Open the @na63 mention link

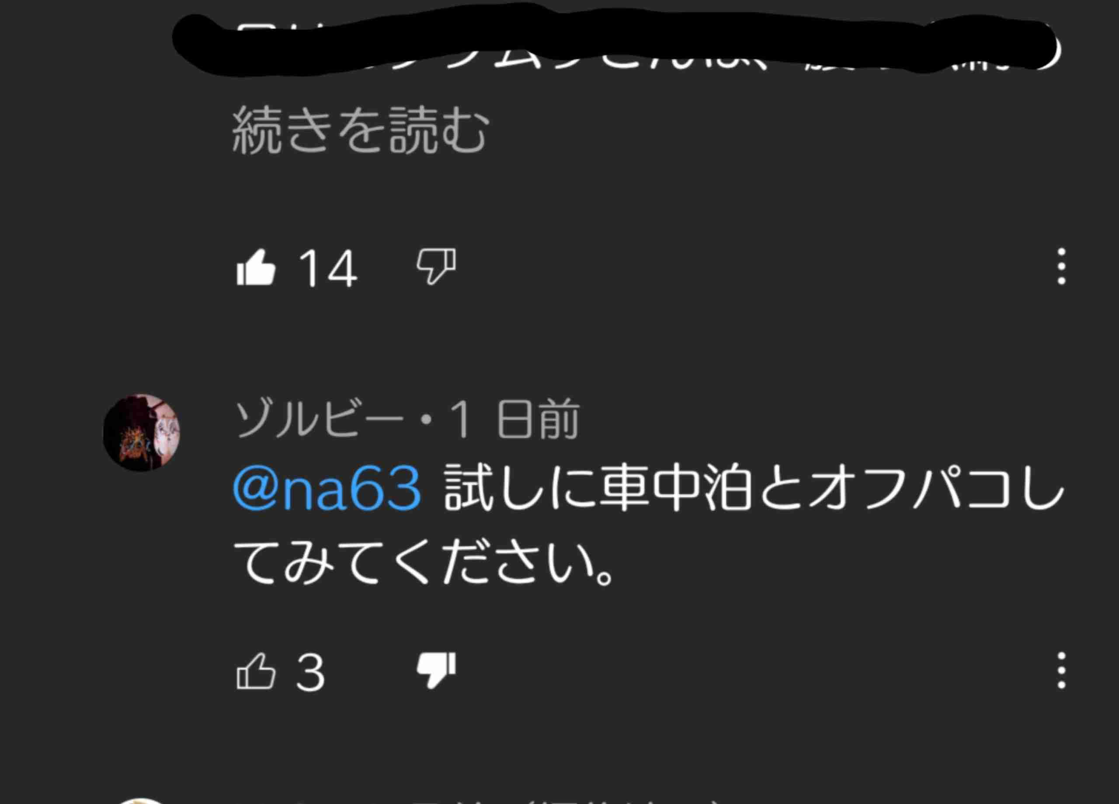coord(327,489)
